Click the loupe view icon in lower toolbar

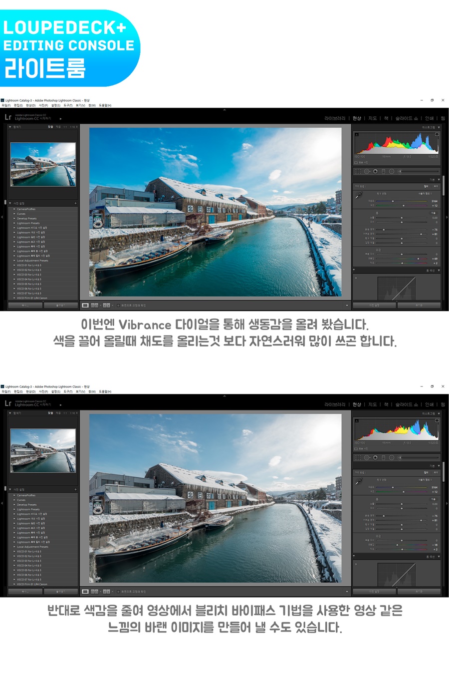coord(85,591)
